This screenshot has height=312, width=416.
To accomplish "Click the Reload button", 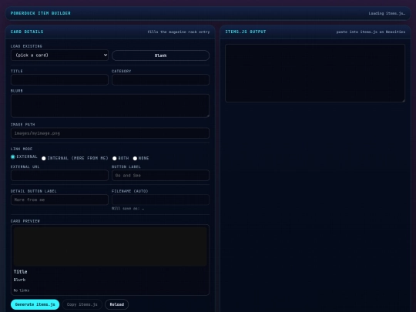I will tap(117, 304).
